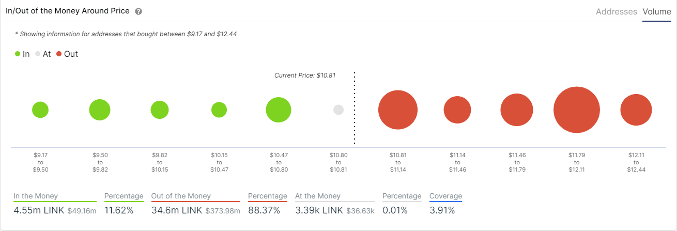Click the green bubble for $9.50 to $9.82

pos(100,110)
